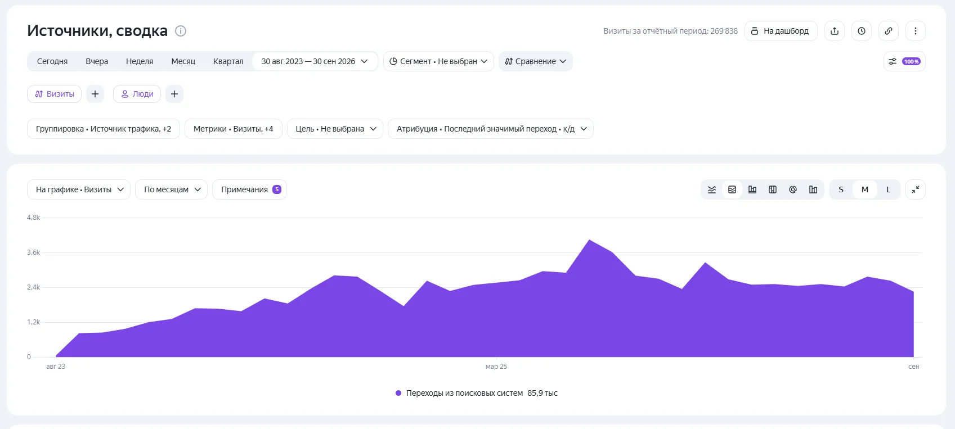955x429 pixels.
Task: Toggle the Переходы из поисковых систем legend item
Action: tap(477, 393)
